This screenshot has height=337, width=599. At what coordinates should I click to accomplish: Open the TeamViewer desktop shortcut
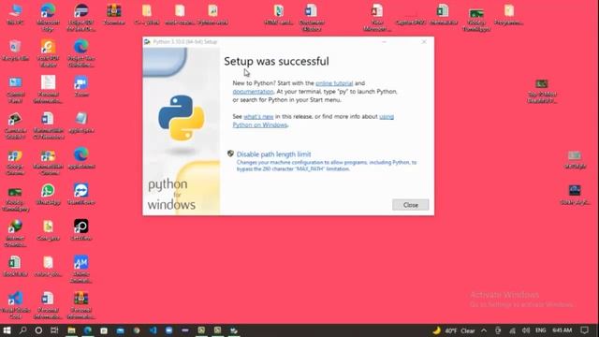[x=81, y=194]
